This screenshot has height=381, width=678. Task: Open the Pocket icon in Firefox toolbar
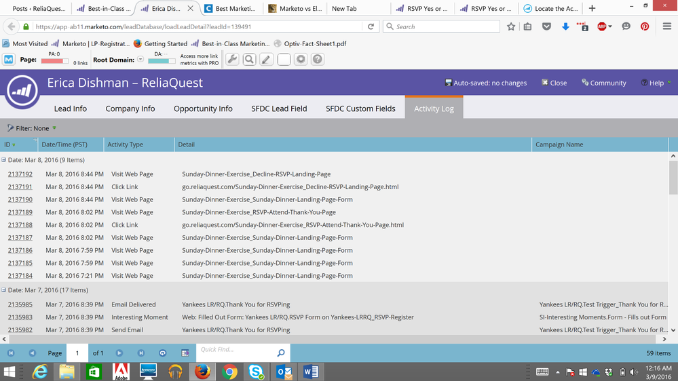546,27
